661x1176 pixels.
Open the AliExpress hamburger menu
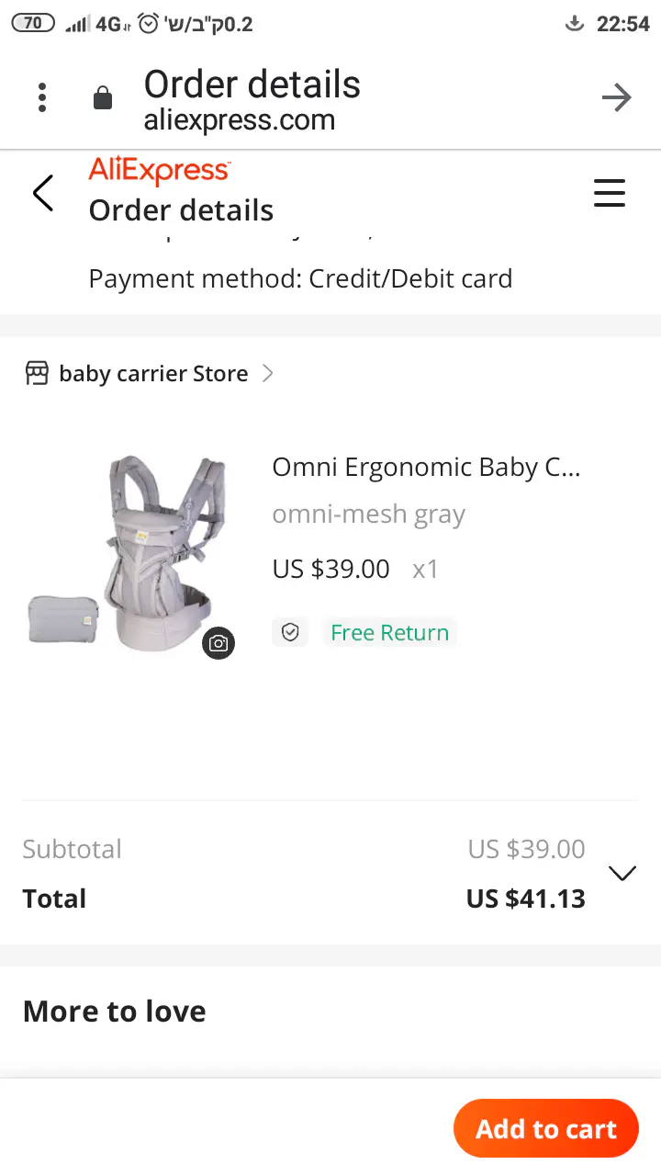tap(609, 193)
